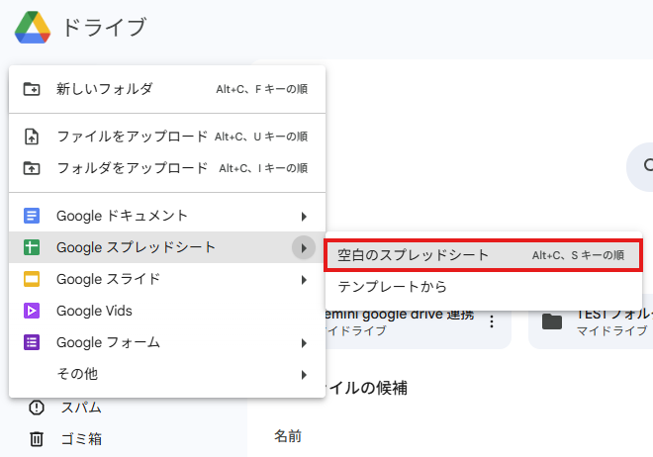This screenshot has width=653, height=457.
Task: Choose ファイルをアップロード from menu
Action: 167,137
